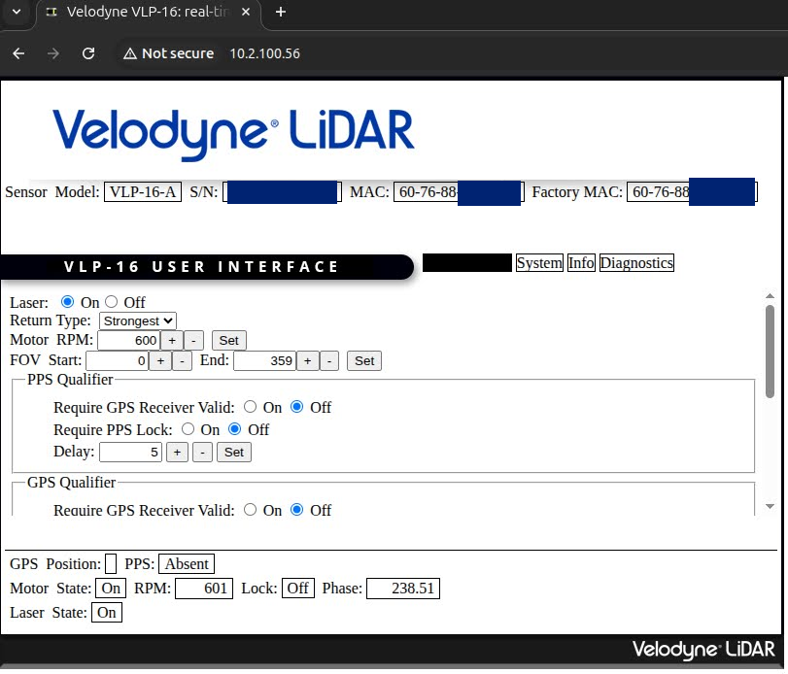Click the status RPM 601 value
This screenshot has height=674, width=788.
pos(204,589)
